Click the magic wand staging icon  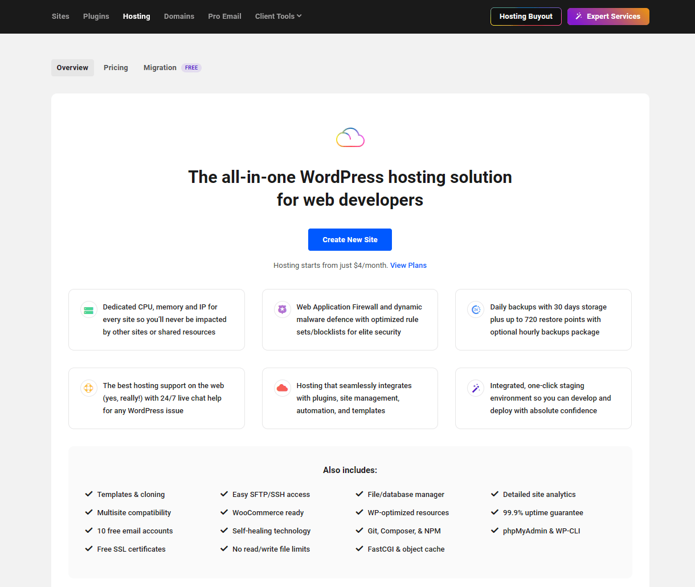coord(476,388)
